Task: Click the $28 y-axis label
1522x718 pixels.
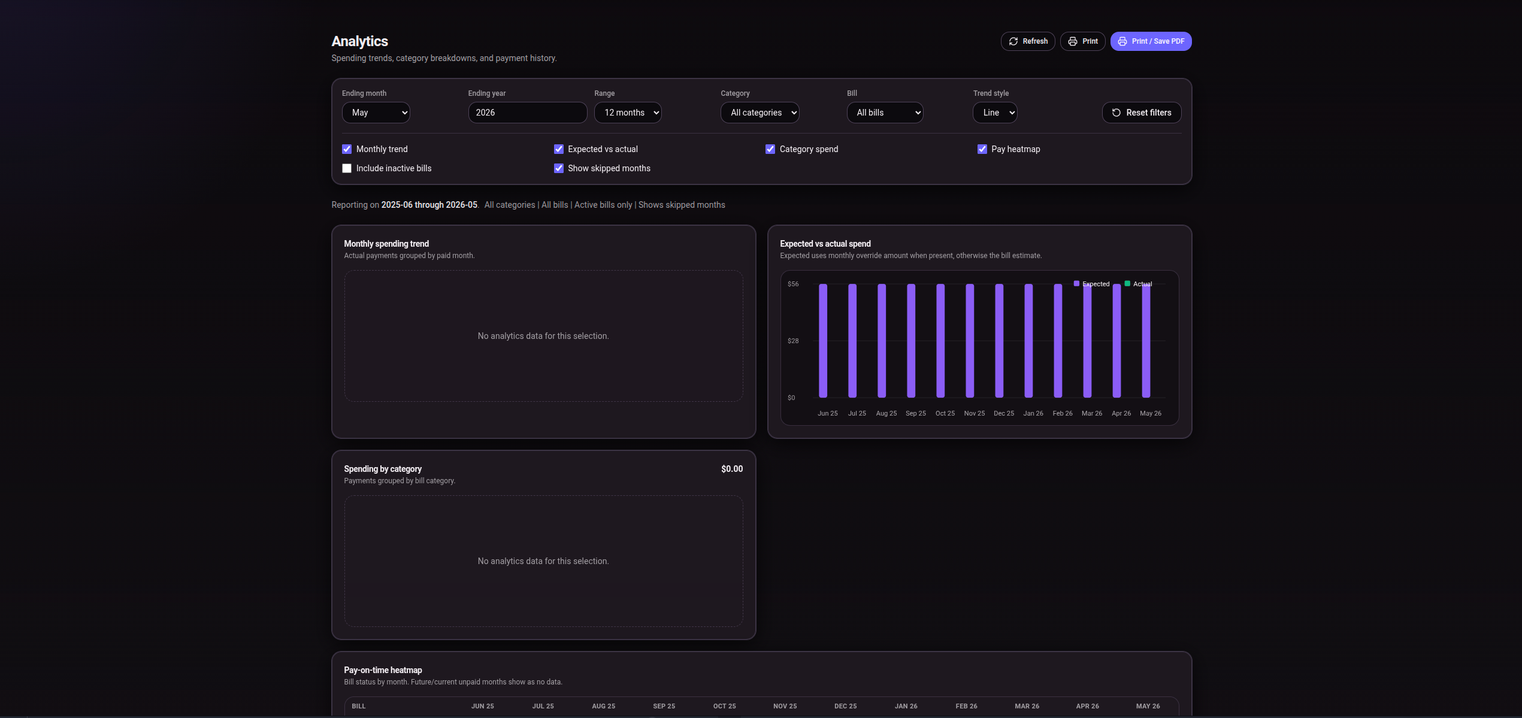Action: pyautogui.click(x=793, y=341)
